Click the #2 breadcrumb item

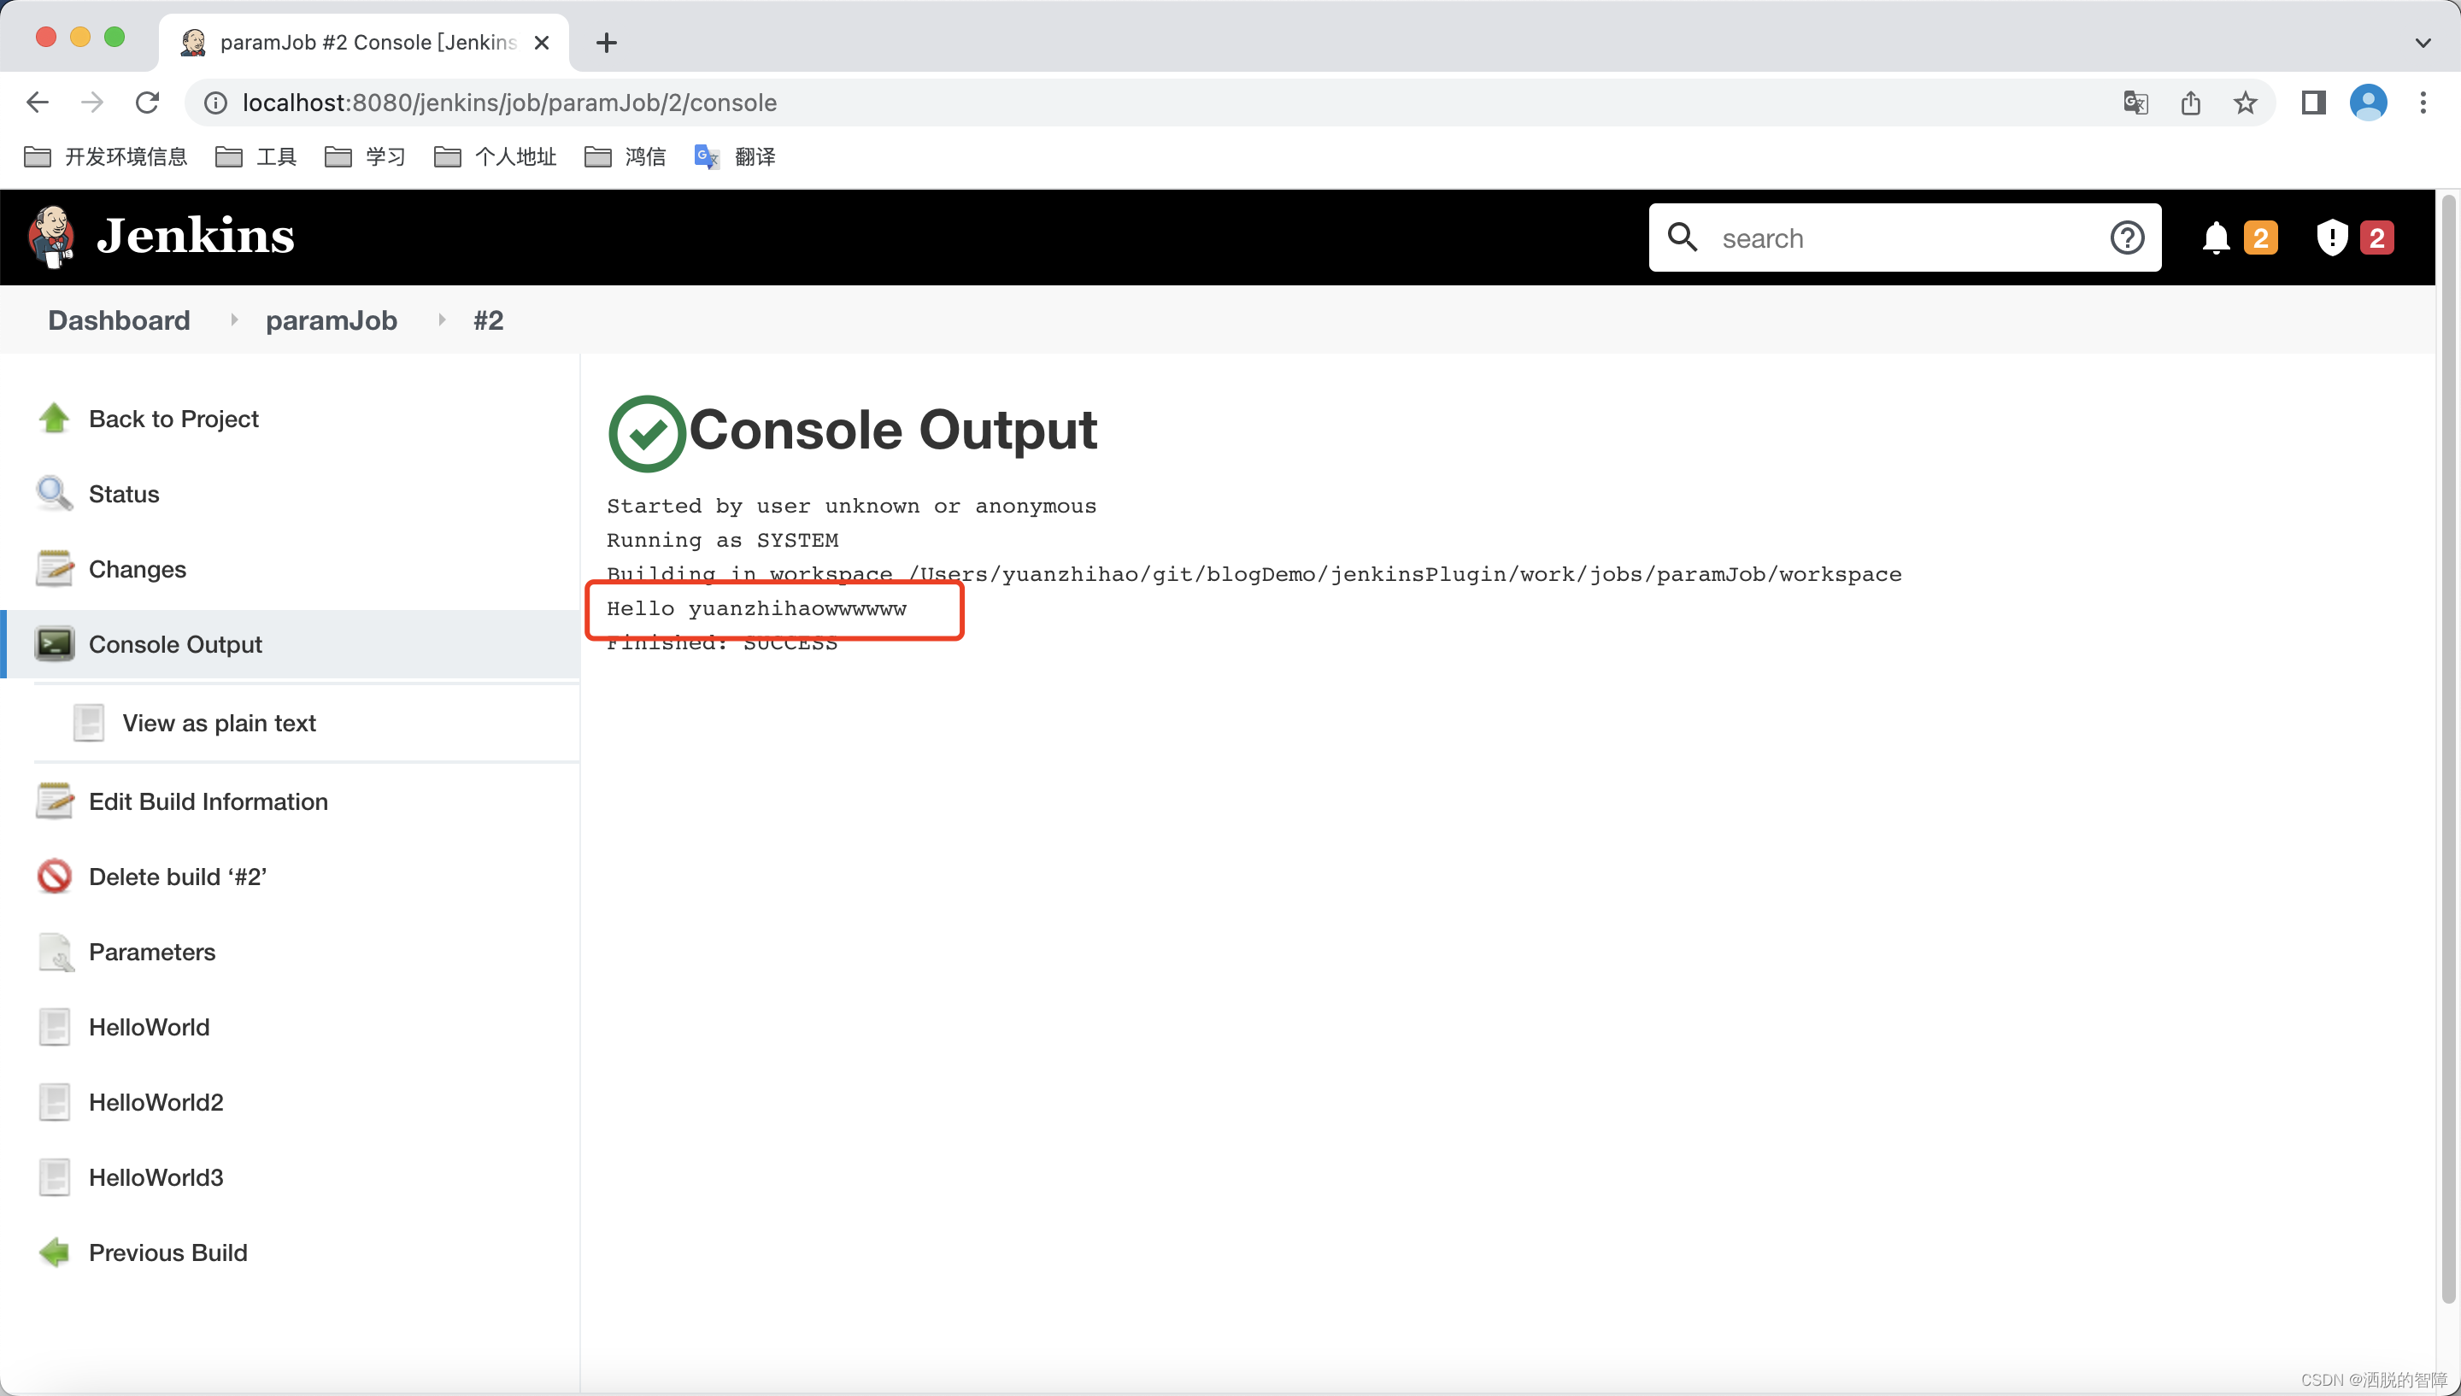tap(487, 320)
